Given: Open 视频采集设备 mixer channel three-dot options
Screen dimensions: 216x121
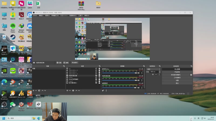Looking at the screenshot, I should (x=142, y=80).
